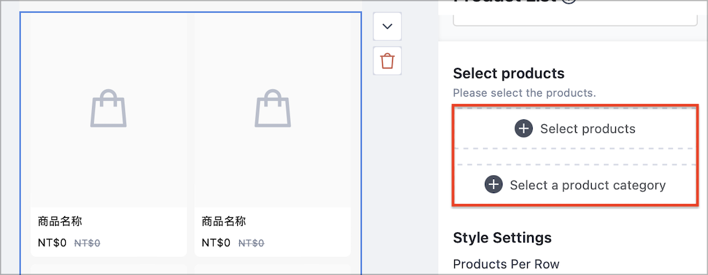Click the Style Settings heading

point(502,237)
